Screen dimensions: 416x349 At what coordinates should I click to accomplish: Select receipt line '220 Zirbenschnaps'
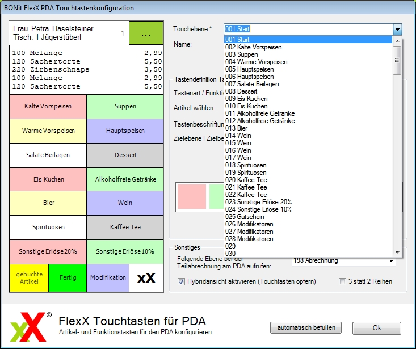86,69
